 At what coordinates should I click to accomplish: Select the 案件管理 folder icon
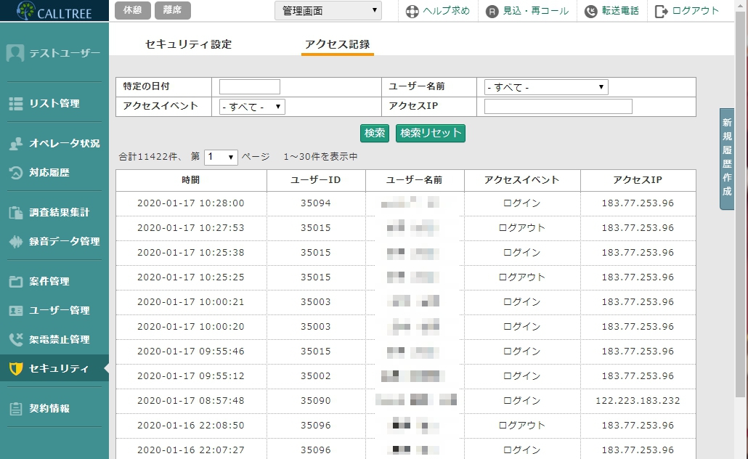tap(16, 281)
